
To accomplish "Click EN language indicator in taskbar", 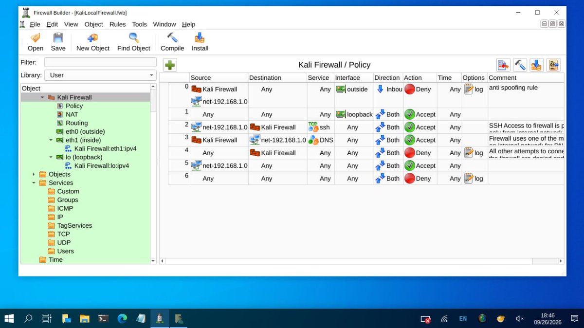I will coord(463,319).
